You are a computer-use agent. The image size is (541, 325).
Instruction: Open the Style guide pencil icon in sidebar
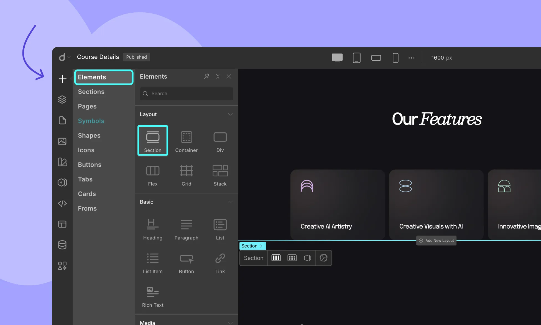point(62,162)
